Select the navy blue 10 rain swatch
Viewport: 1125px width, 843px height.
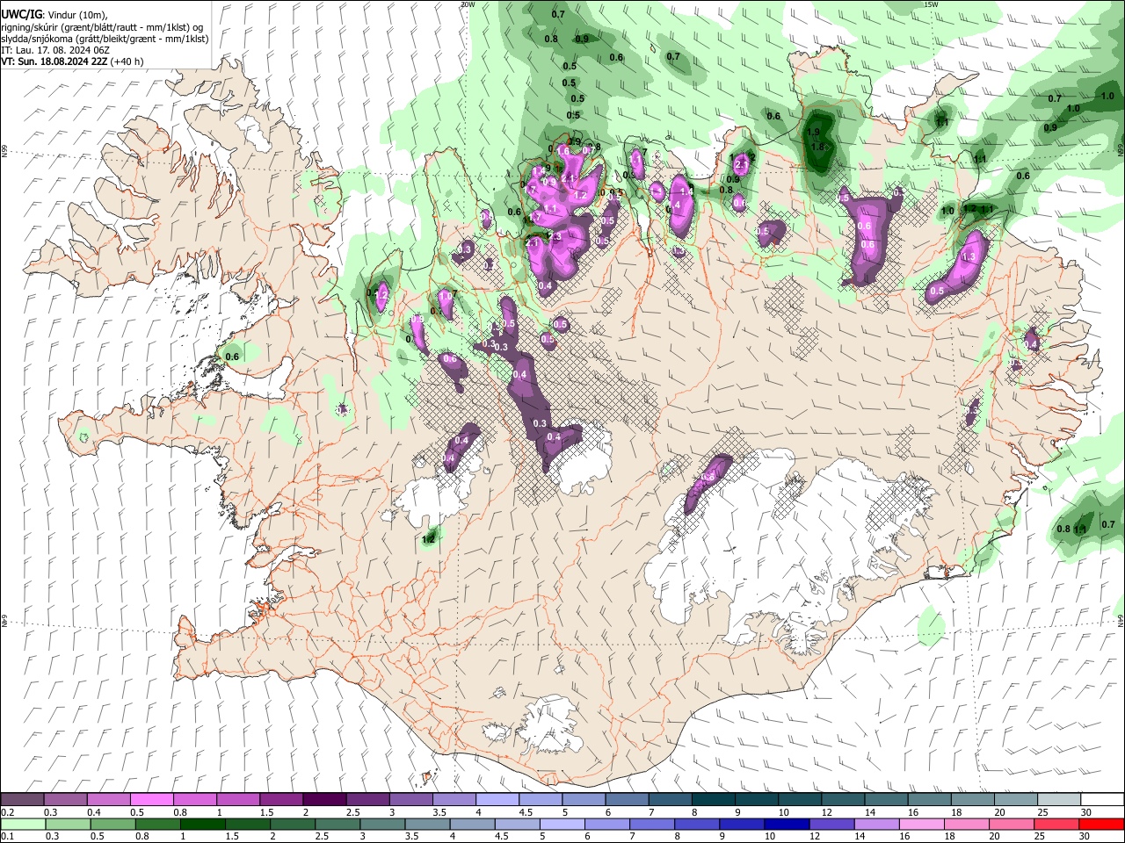pos(787,825)
